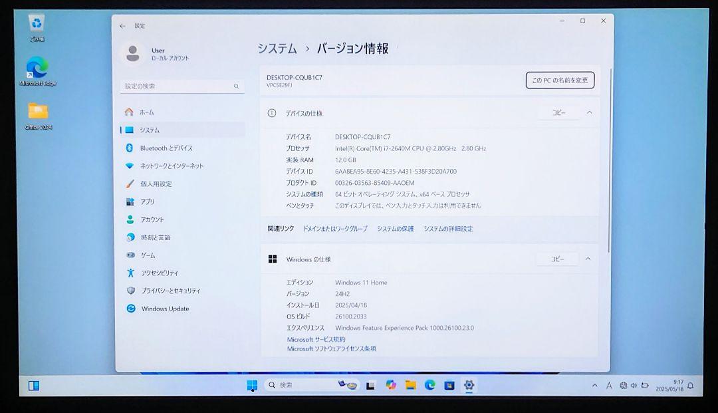Click the Windows logo beside Windows の仕様
The image size is (718, 413).
273,259
